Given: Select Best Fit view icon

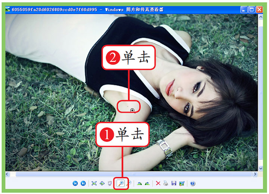Looking at the screenshot, I should (94, 184).
